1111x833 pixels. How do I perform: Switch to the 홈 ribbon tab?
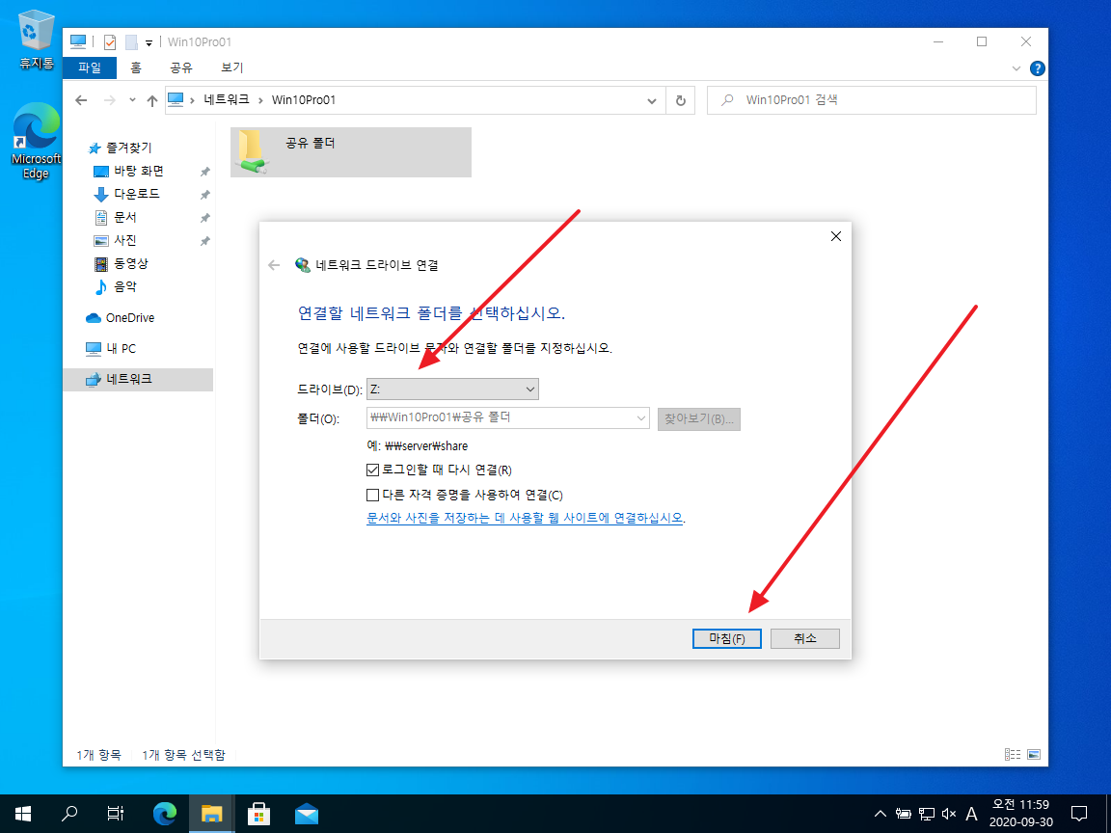point(136,67)
